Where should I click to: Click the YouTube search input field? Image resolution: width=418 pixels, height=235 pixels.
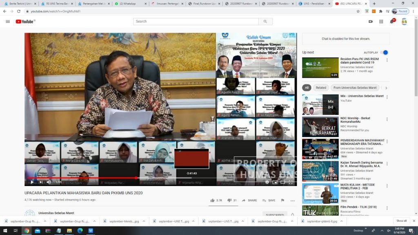point(196,22)
